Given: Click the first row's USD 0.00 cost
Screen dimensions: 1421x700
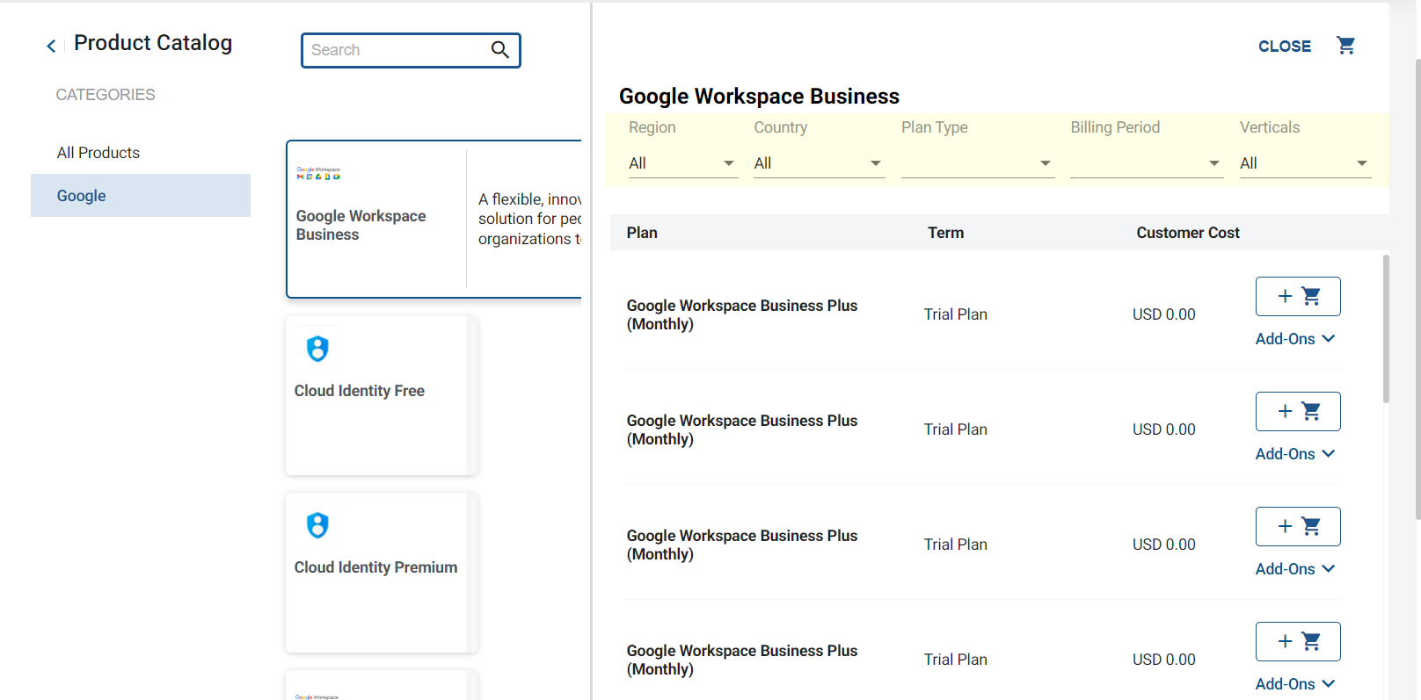Looking at the screenshot, I should tap(1164, 314).
